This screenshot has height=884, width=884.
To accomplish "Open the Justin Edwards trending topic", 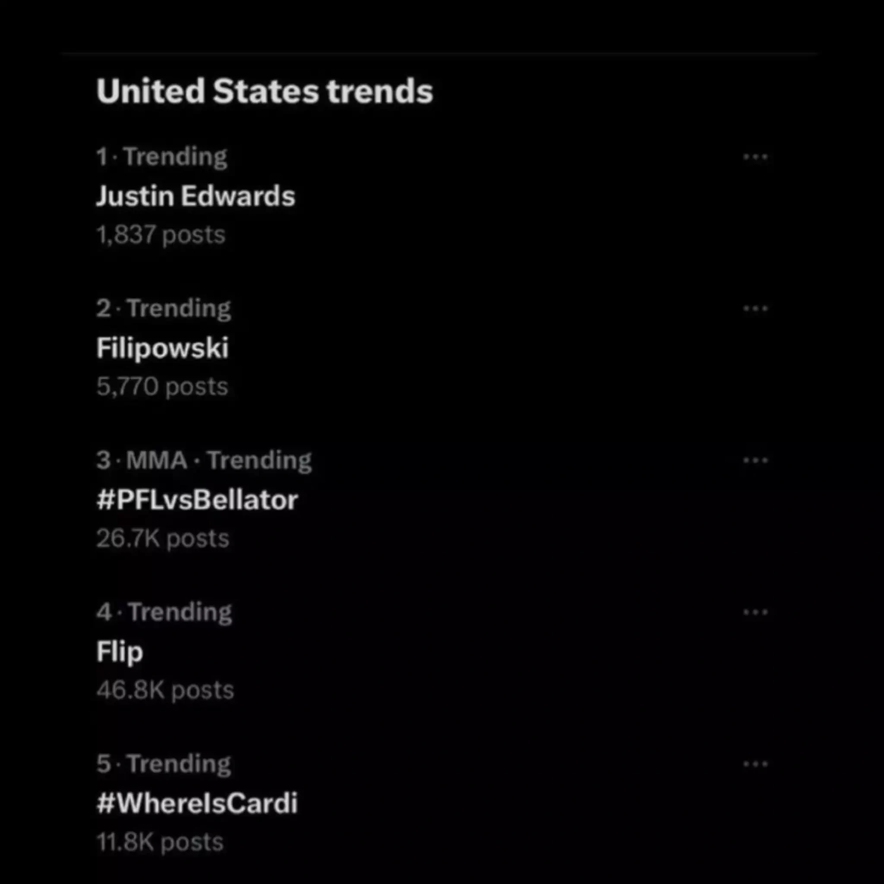I will tap(196, 196).
